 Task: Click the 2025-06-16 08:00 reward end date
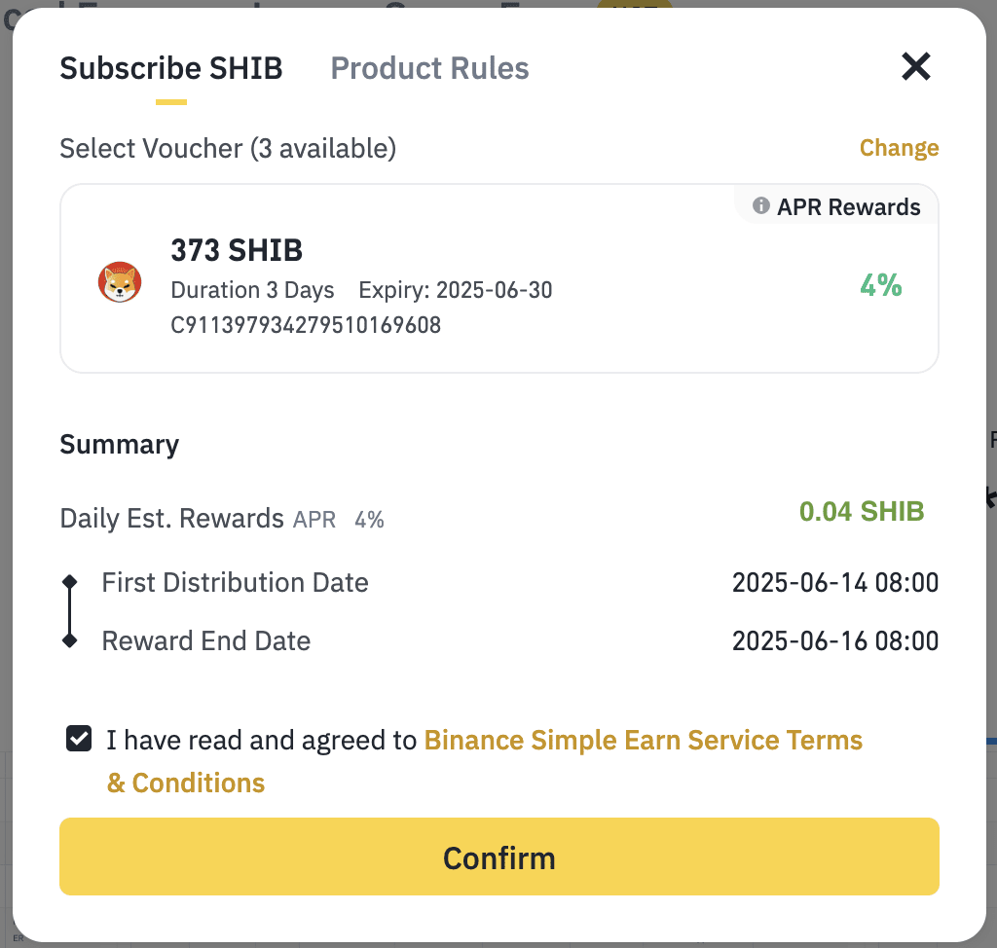click(835, 641)
